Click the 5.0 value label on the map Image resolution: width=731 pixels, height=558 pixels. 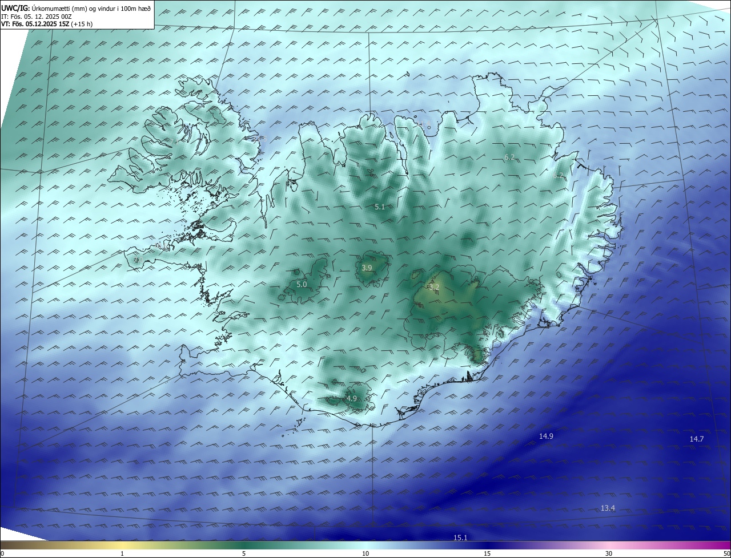(x=302, y=284)
